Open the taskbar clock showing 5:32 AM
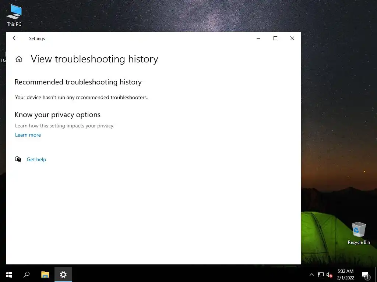Viewport: 377px width, 282px height. (x=345, y=275)
